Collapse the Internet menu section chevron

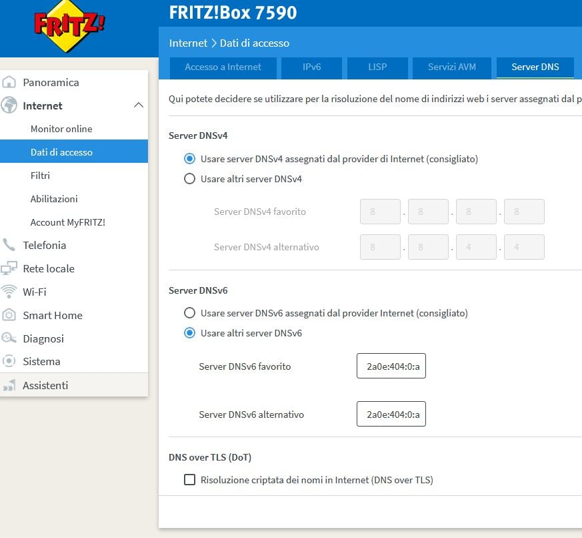[x=139, y=105]
